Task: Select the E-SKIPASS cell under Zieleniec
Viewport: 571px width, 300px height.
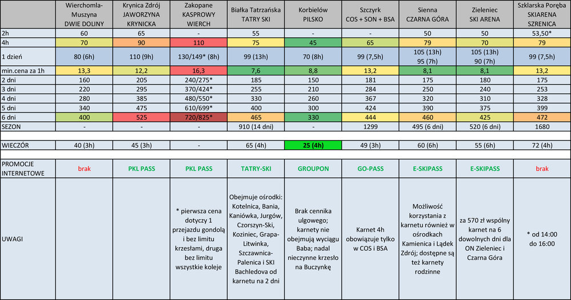Action: tap(485, 169)
